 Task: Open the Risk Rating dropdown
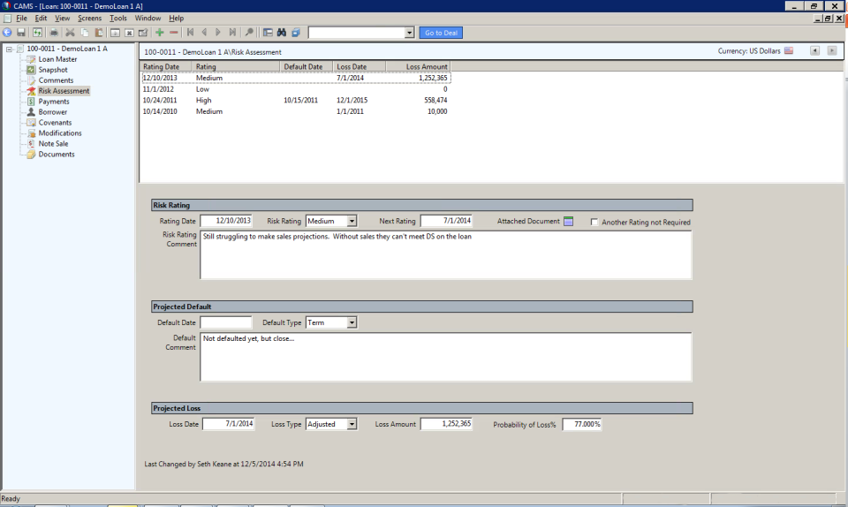click(352, 221)
